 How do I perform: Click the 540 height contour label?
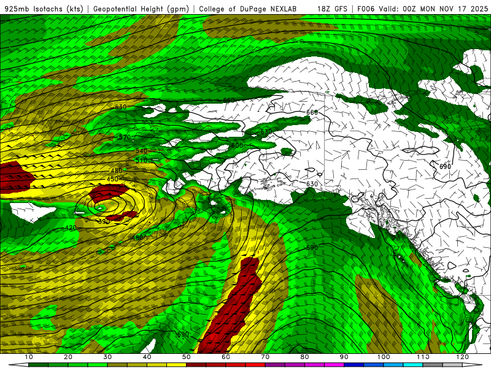141,151
